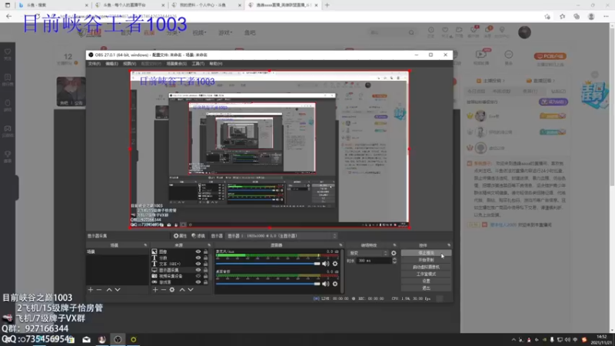
Task: Click the 开始录制 button
Action: 426,260
